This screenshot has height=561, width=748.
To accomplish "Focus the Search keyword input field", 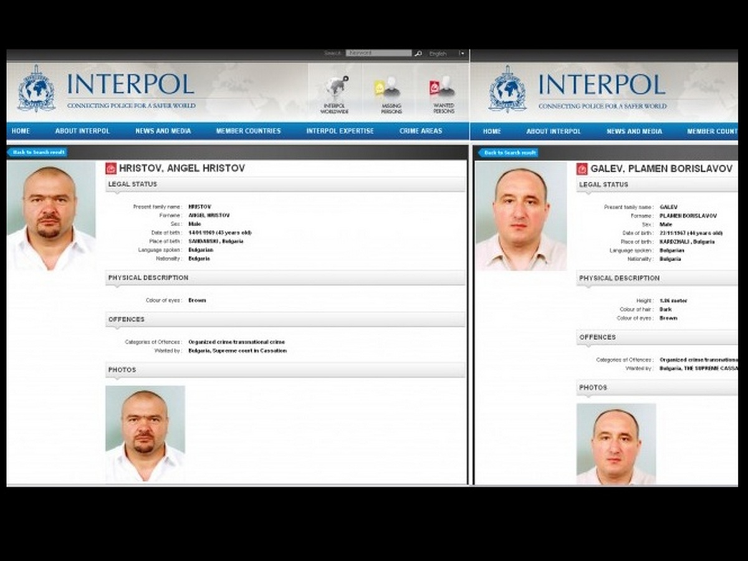I will (x=378, y=54).
